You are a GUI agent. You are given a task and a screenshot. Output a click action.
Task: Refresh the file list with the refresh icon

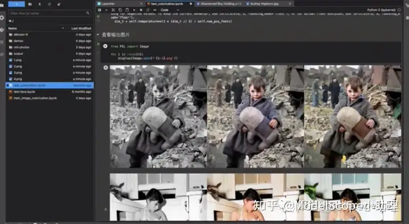click(49, 4)
